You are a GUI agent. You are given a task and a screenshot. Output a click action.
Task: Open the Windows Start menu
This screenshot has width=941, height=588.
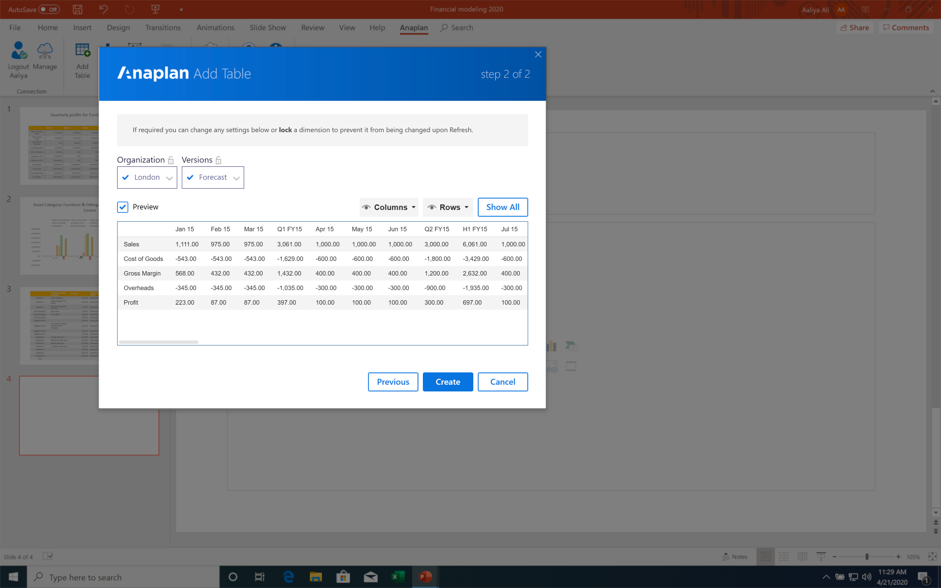pyautogui.click(x=13, y=577)
